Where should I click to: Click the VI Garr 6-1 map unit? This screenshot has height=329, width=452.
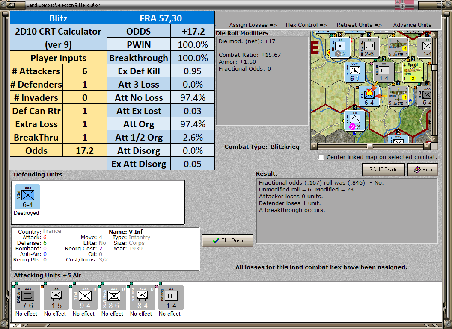pos(354,72)
